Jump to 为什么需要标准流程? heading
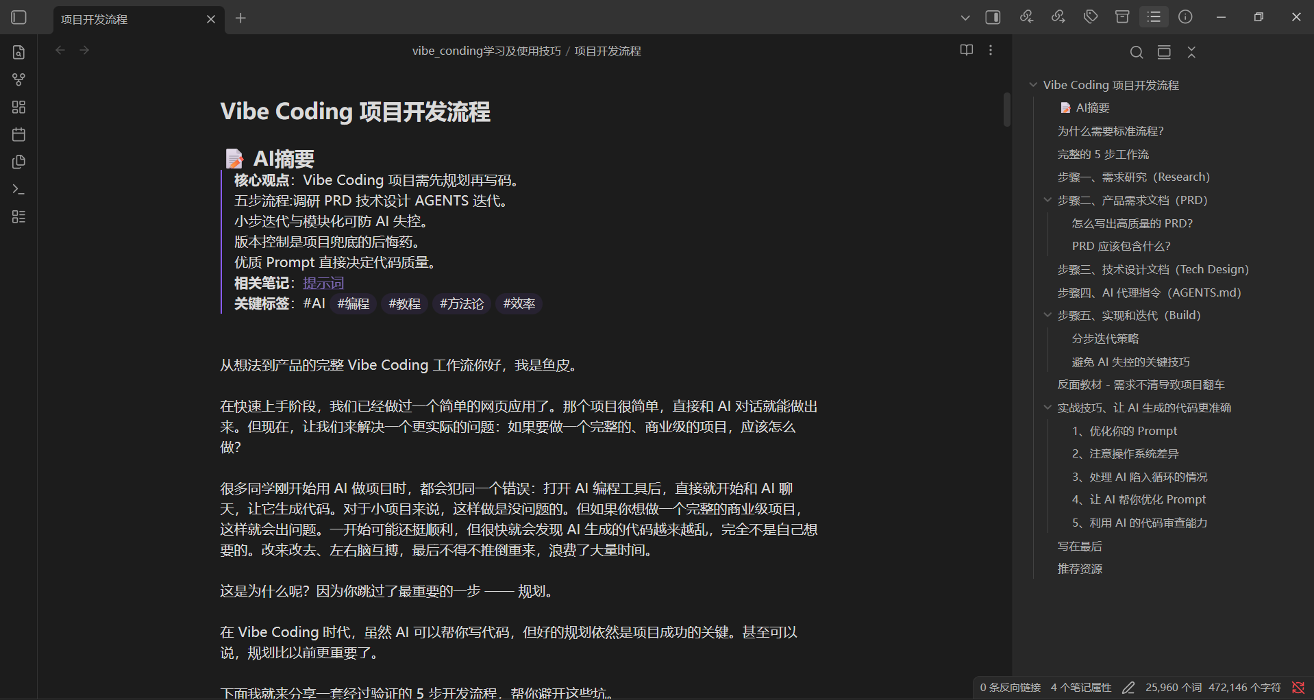This screenshot has height=700, width=1314. click(1111, 131)
